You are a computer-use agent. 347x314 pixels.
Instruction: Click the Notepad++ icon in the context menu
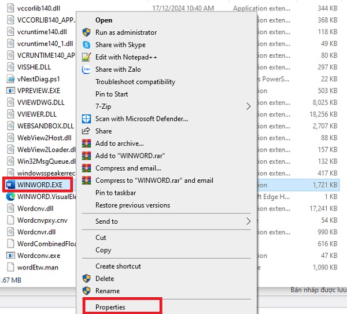86,57
